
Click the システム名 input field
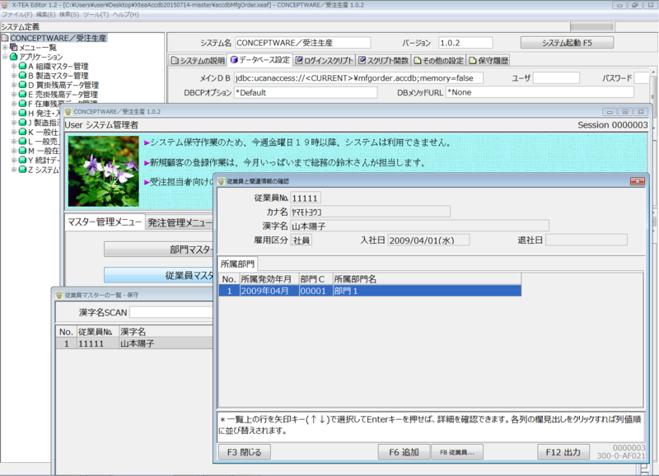pyautogui.click(x=302, y=43)
